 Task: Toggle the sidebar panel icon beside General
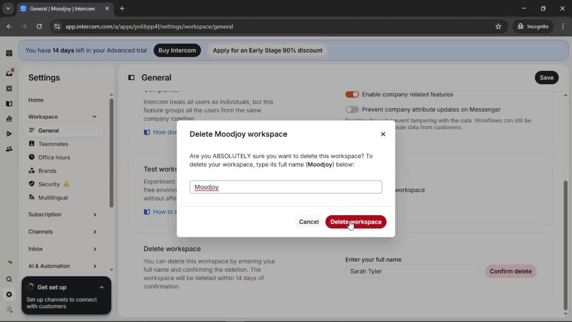pyautogui.click(x=131, y=78)
